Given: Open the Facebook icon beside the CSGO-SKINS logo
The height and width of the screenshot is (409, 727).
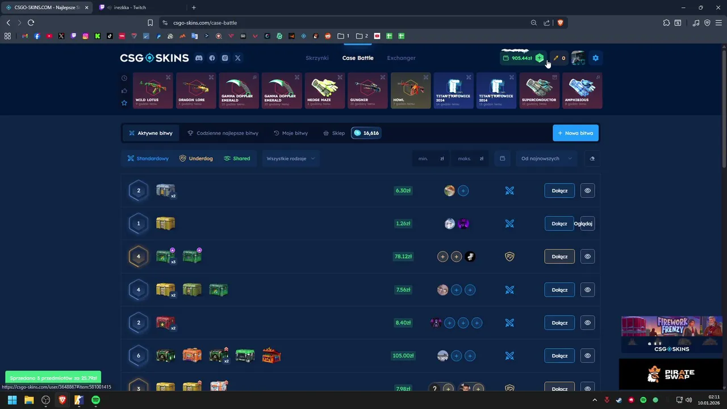Looking at the screenshot, I should 212,58.
